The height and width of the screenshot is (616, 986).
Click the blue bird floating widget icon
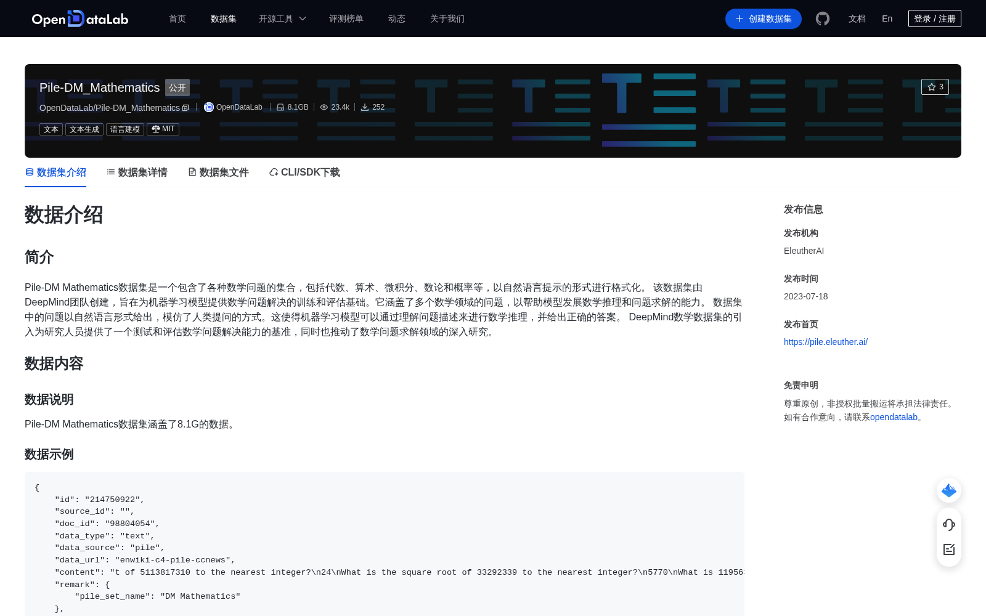click(949, 490)
